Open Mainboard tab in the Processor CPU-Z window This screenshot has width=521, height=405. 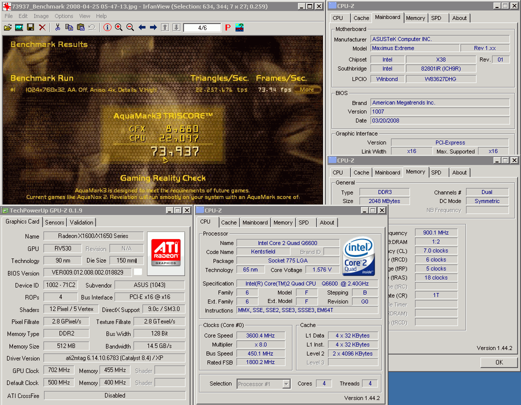[255, 222]
